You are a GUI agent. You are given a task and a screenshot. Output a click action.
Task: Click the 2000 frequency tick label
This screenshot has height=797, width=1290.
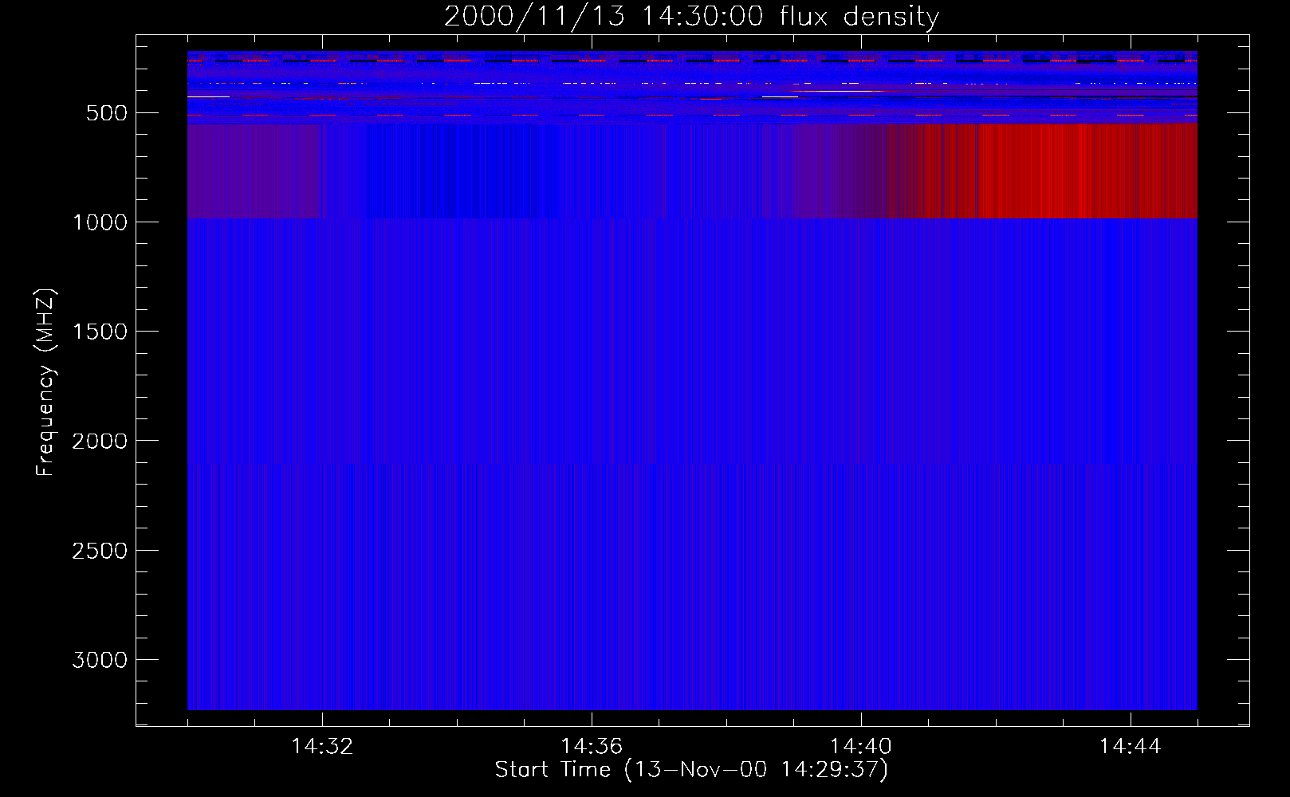point(100,441)
